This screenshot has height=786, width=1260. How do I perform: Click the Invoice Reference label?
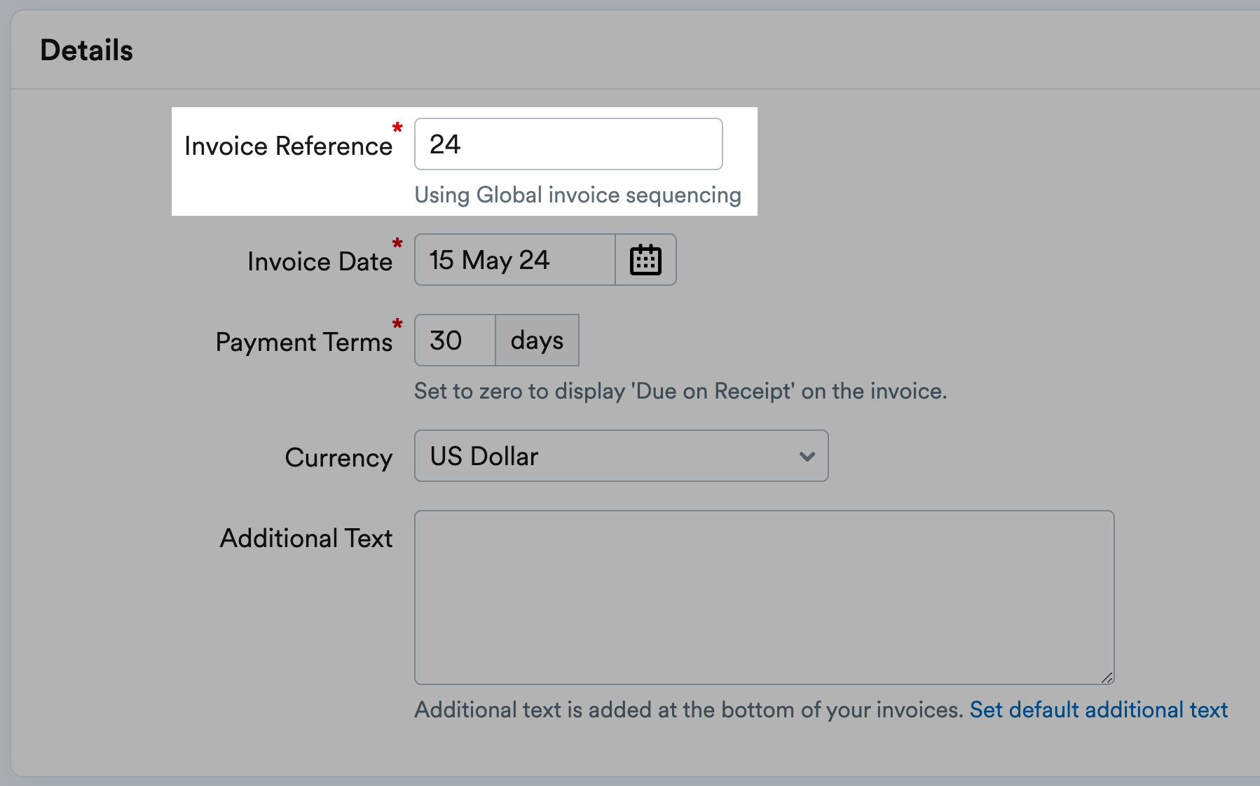[x=288, y=145]
